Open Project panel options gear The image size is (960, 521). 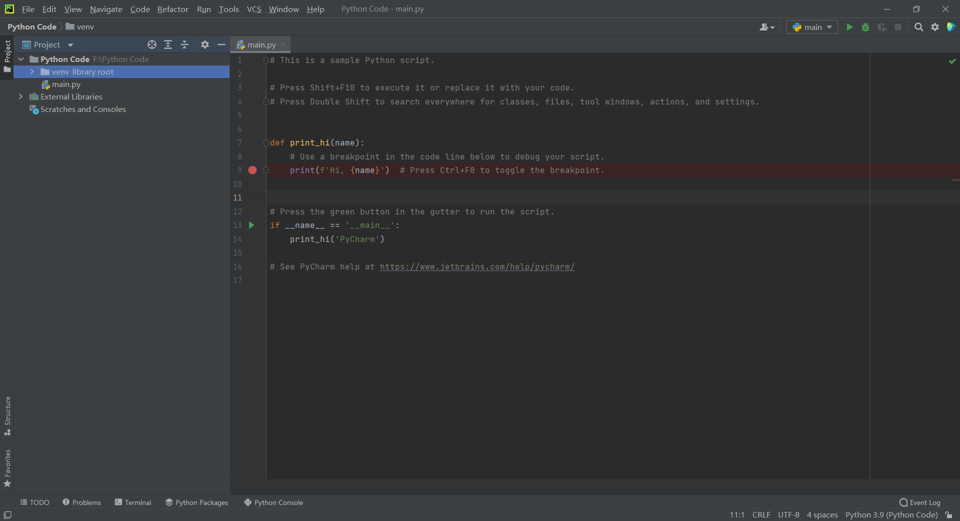pos(205,44)
